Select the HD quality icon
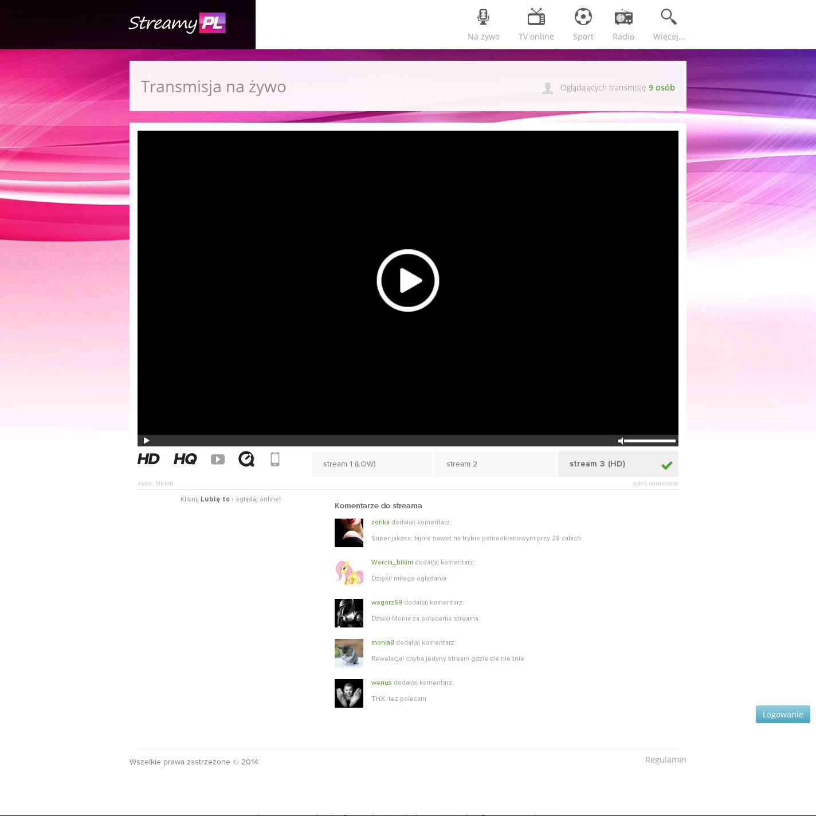The height and width of the screenshot is (816, 816). pos(148,459)
